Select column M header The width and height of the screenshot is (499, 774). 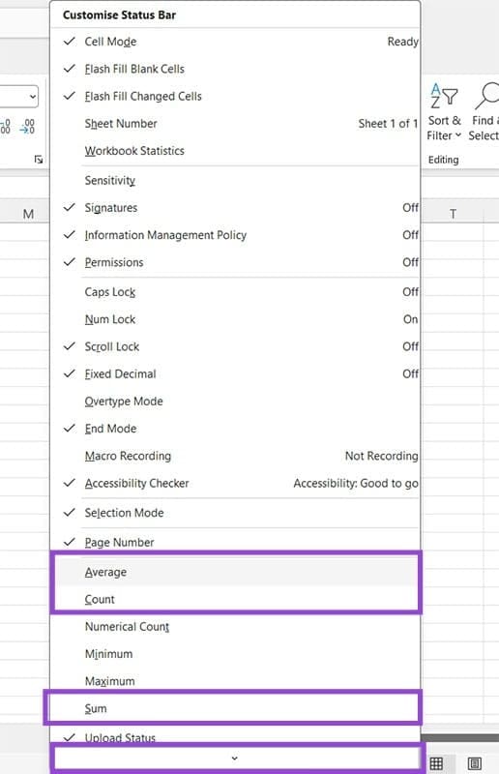pyautogui.click(x=29, y=214)
